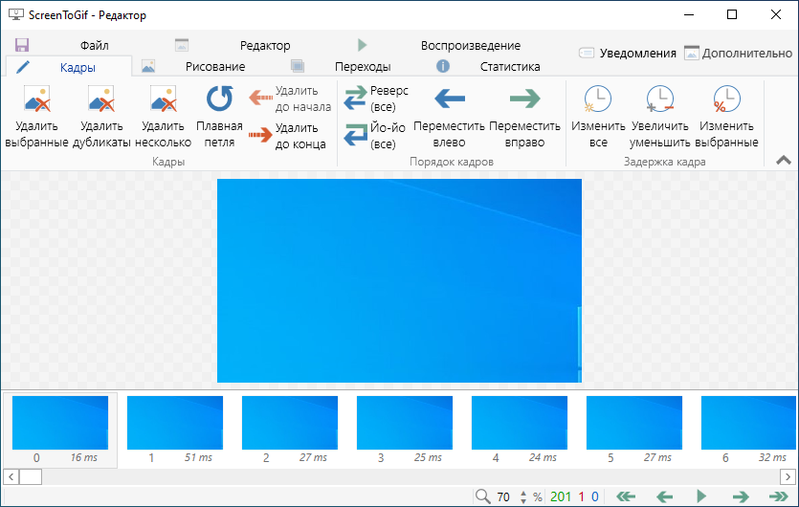
Task: Click Удалить несколько icon
Action: pyautogui.click(x=163, y=99)
